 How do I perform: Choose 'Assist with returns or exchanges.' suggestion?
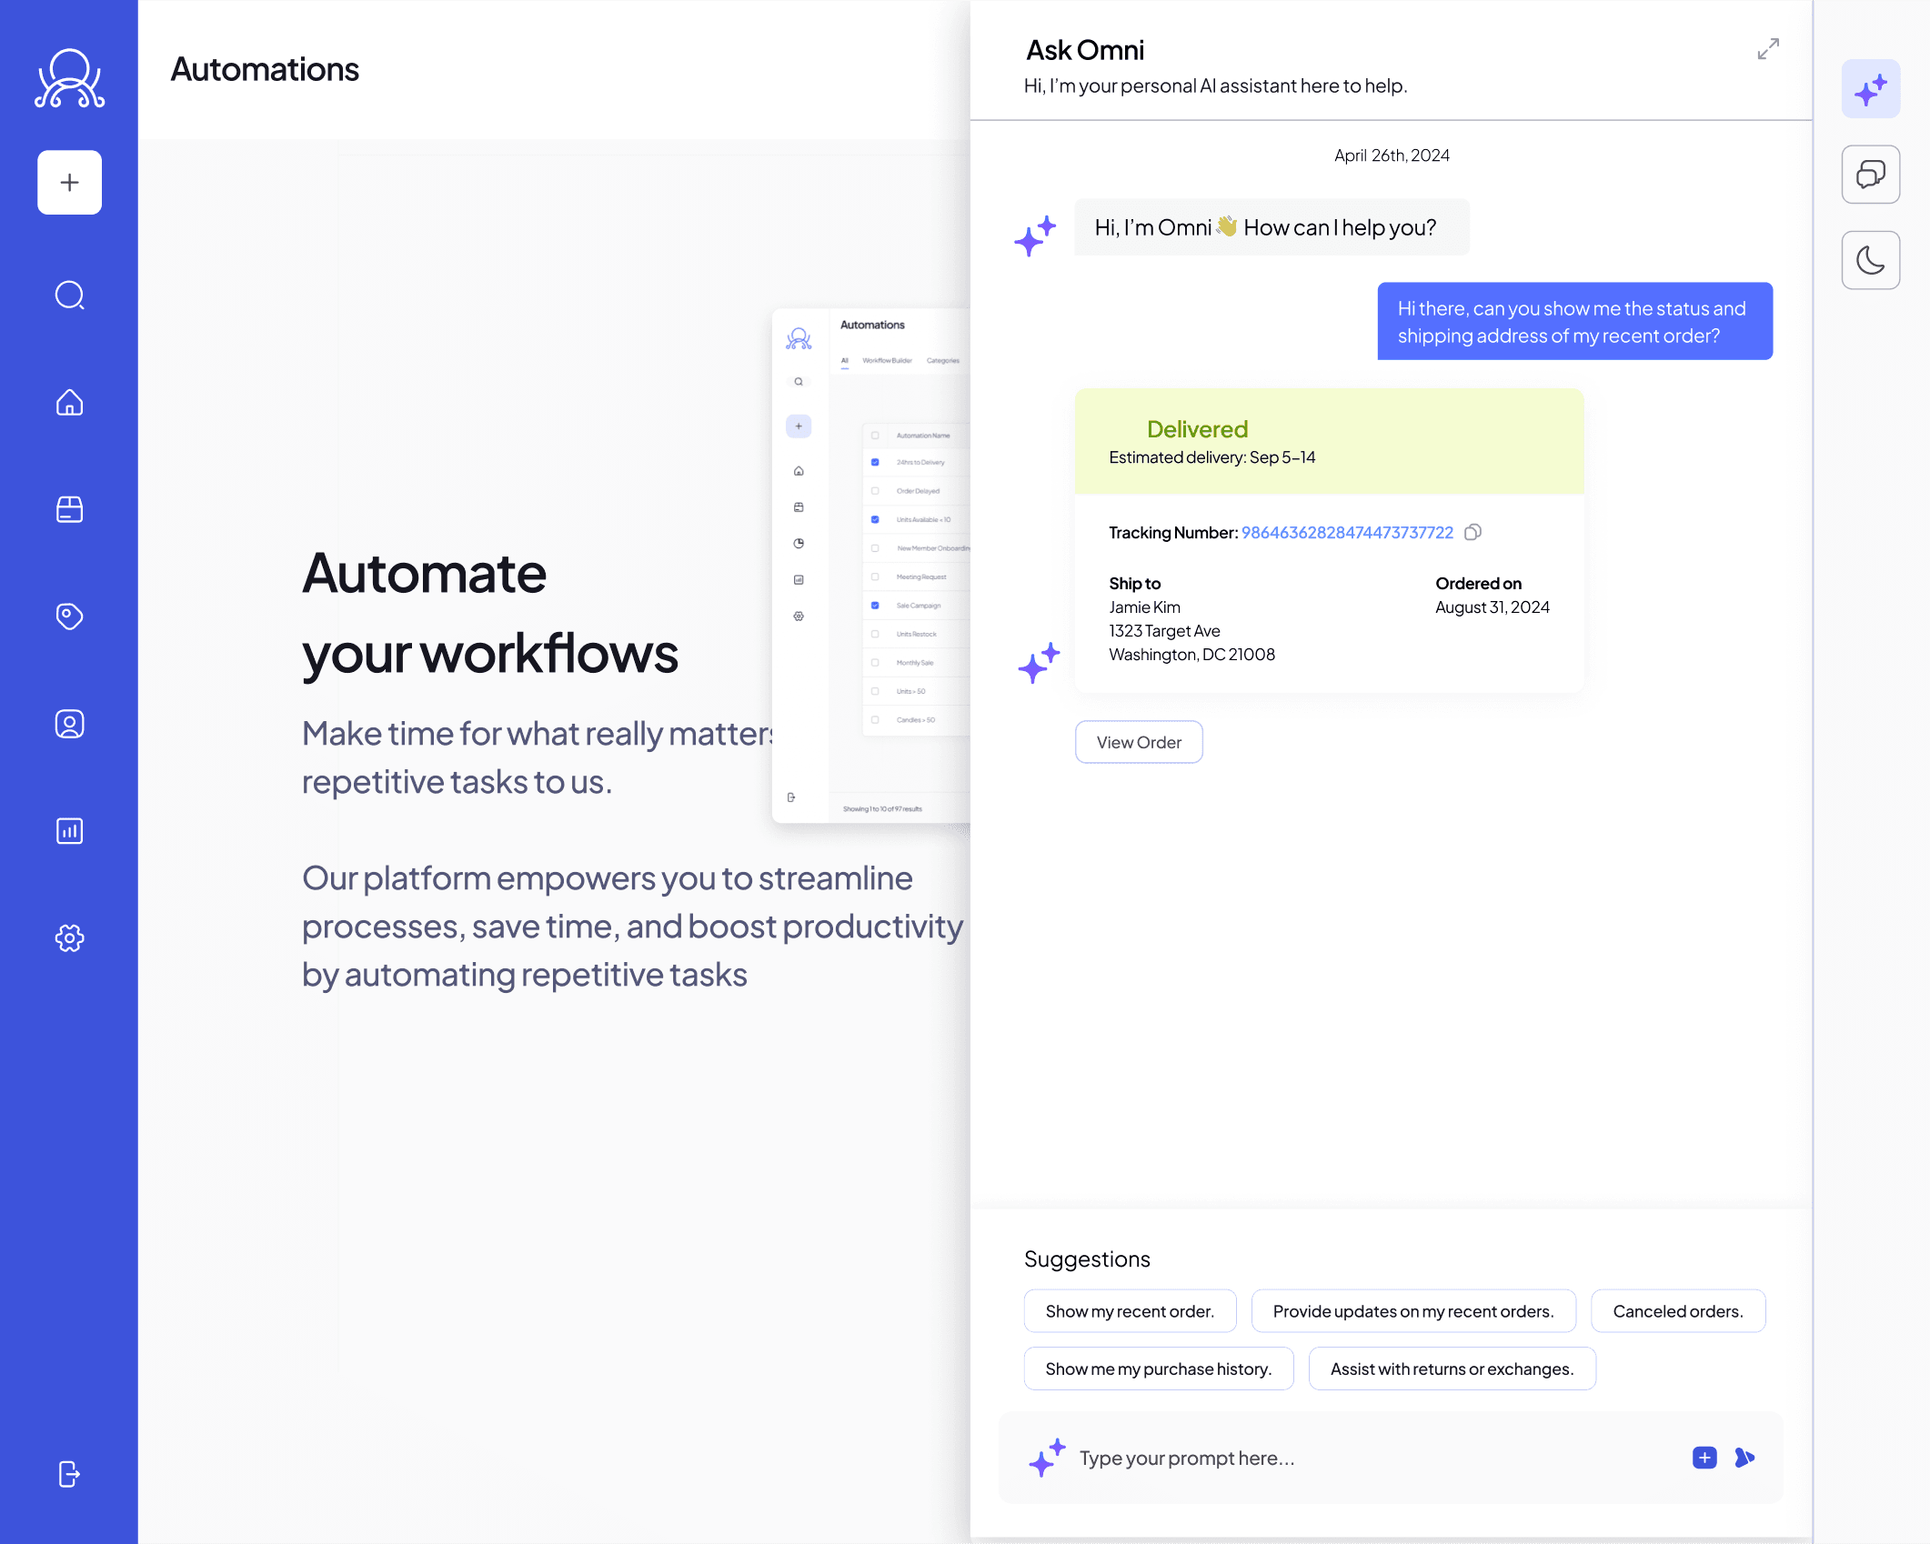[1451, 1369]
